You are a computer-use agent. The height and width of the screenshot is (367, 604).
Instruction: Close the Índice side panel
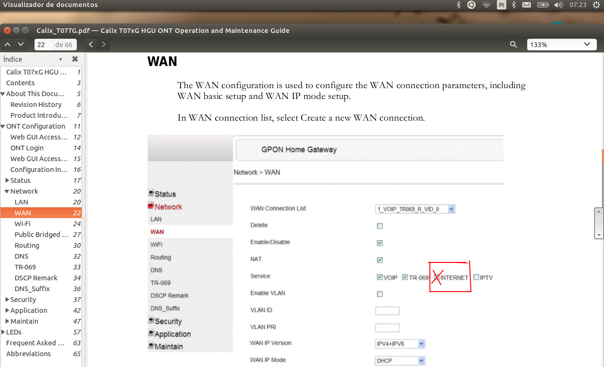tap(75, 59)
